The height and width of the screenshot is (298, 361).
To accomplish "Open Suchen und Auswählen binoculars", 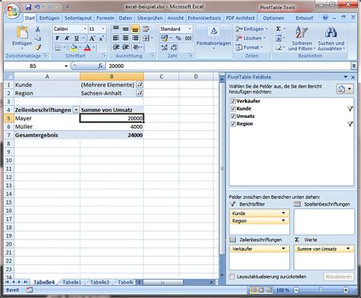I will tap(331, 39).
